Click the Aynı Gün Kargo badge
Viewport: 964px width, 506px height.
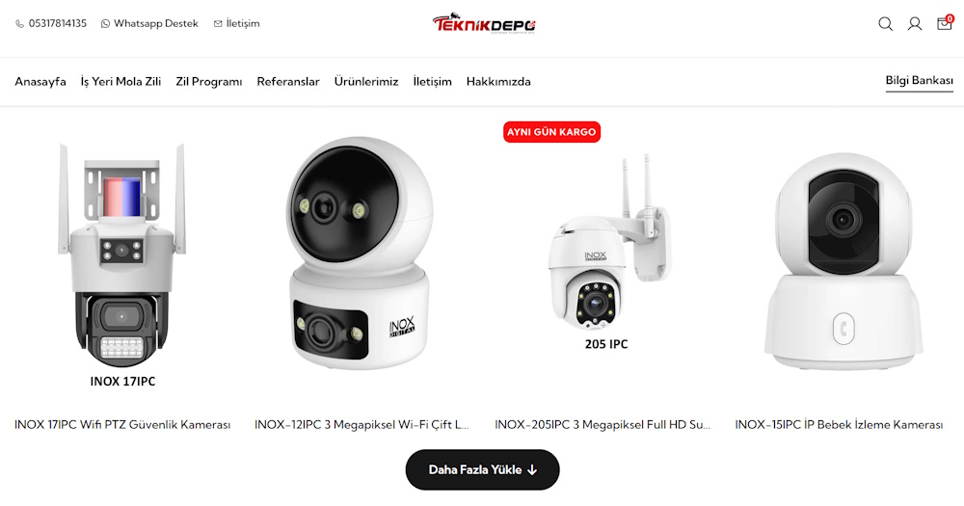551,132
